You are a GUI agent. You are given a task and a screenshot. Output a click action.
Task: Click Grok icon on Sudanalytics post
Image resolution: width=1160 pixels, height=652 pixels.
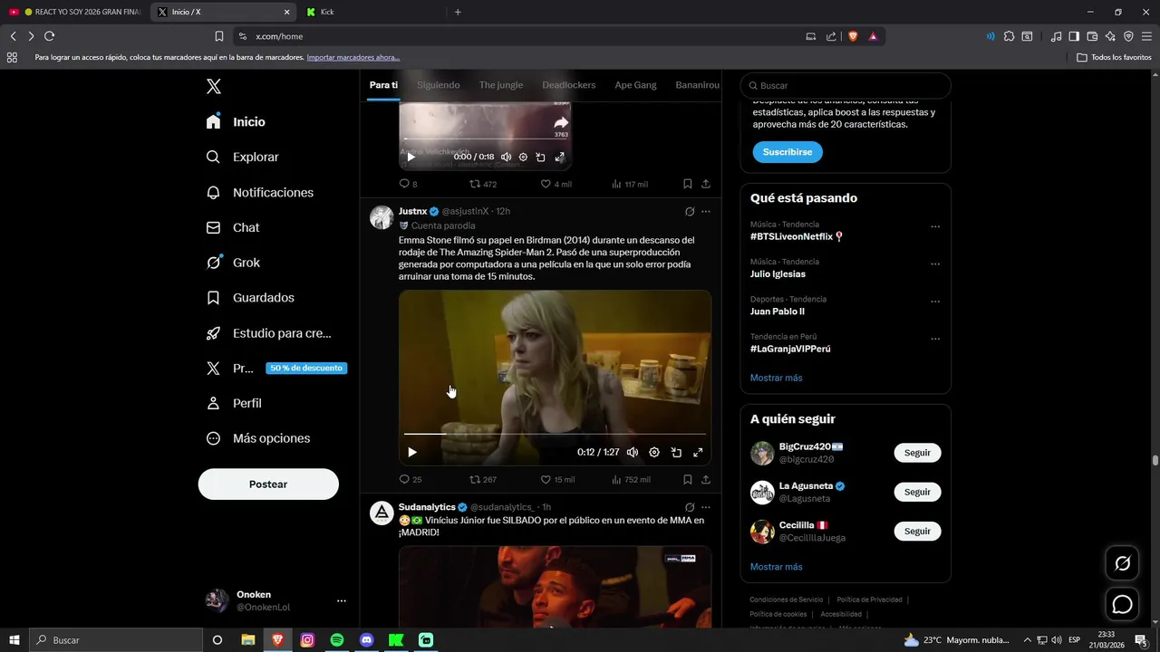pos(690,507)
